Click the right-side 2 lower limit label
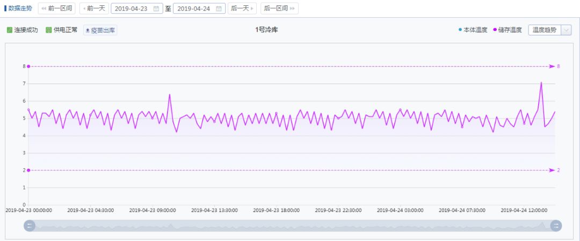Image resolution: width=580 pixels, height=241 pixels. (558, 170)
